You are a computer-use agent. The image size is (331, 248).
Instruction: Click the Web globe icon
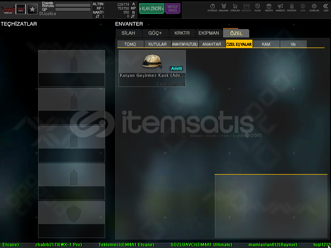coord(303,8)
